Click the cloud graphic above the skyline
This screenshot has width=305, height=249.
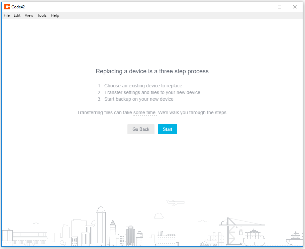(x=159, y=216)
